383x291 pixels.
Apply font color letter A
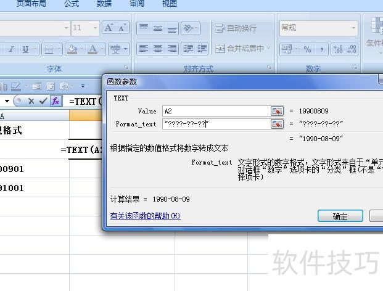(93, 49)
